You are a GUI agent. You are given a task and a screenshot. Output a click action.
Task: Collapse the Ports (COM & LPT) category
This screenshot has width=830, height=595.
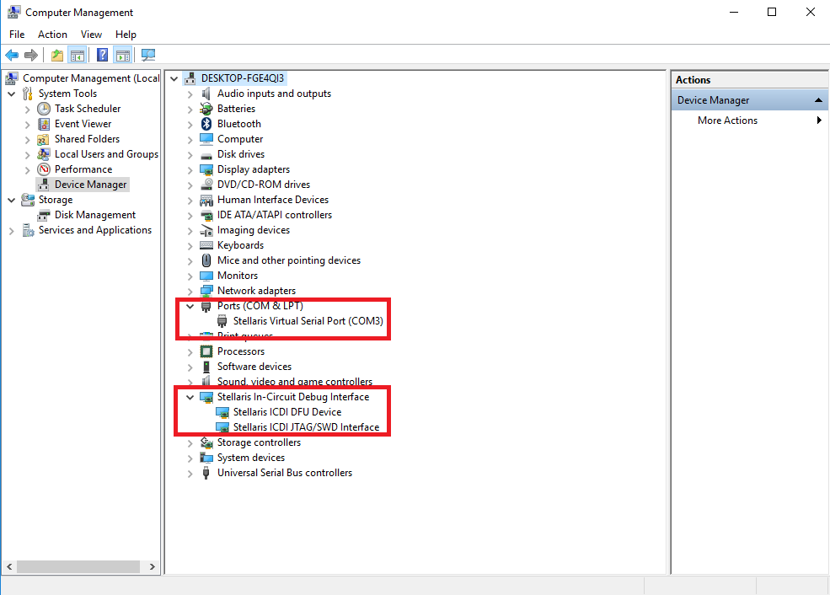(190, 306)
